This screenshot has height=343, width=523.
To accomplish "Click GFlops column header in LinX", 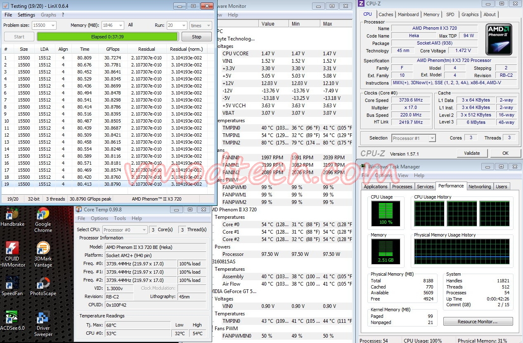I will (x=113, y=49).
